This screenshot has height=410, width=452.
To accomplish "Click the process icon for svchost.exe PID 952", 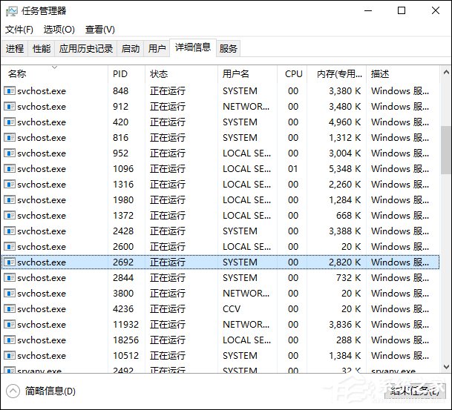I will click(x=10, y=153).
